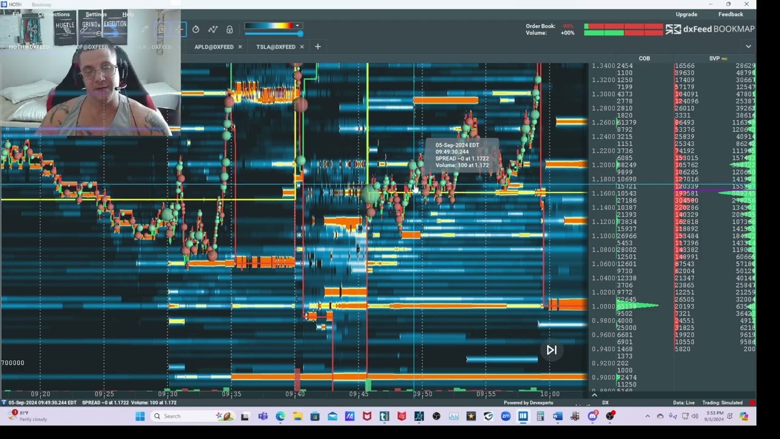
Task: Open the heatmap color scheme dropdown
Action: [297, 26]
